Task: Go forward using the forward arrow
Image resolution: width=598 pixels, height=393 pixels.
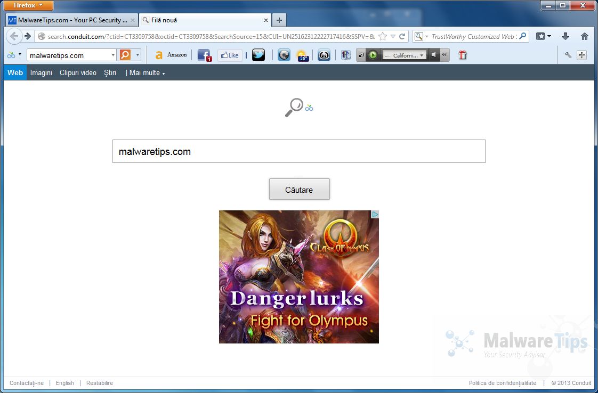Action: click(x=28, y=37)
